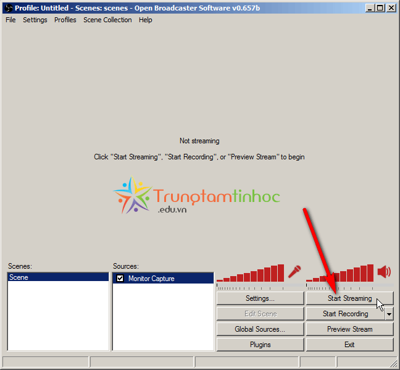Close the OBS window

pyautogui.click(x=391, y=8)
